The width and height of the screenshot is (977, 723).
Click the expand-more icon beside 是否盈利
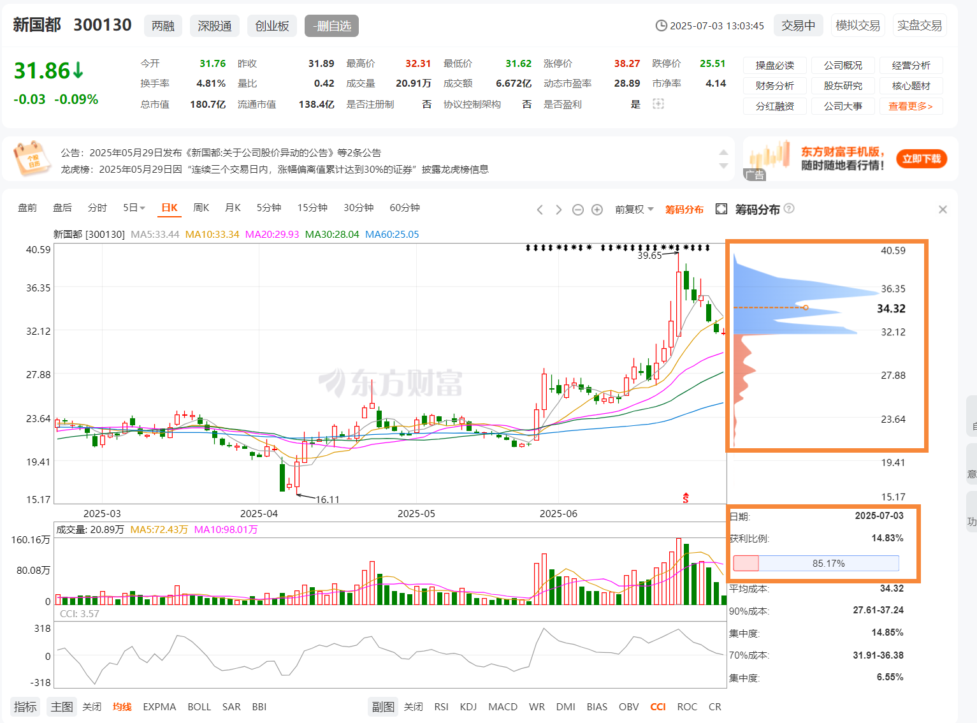click(x=658, y=104)
